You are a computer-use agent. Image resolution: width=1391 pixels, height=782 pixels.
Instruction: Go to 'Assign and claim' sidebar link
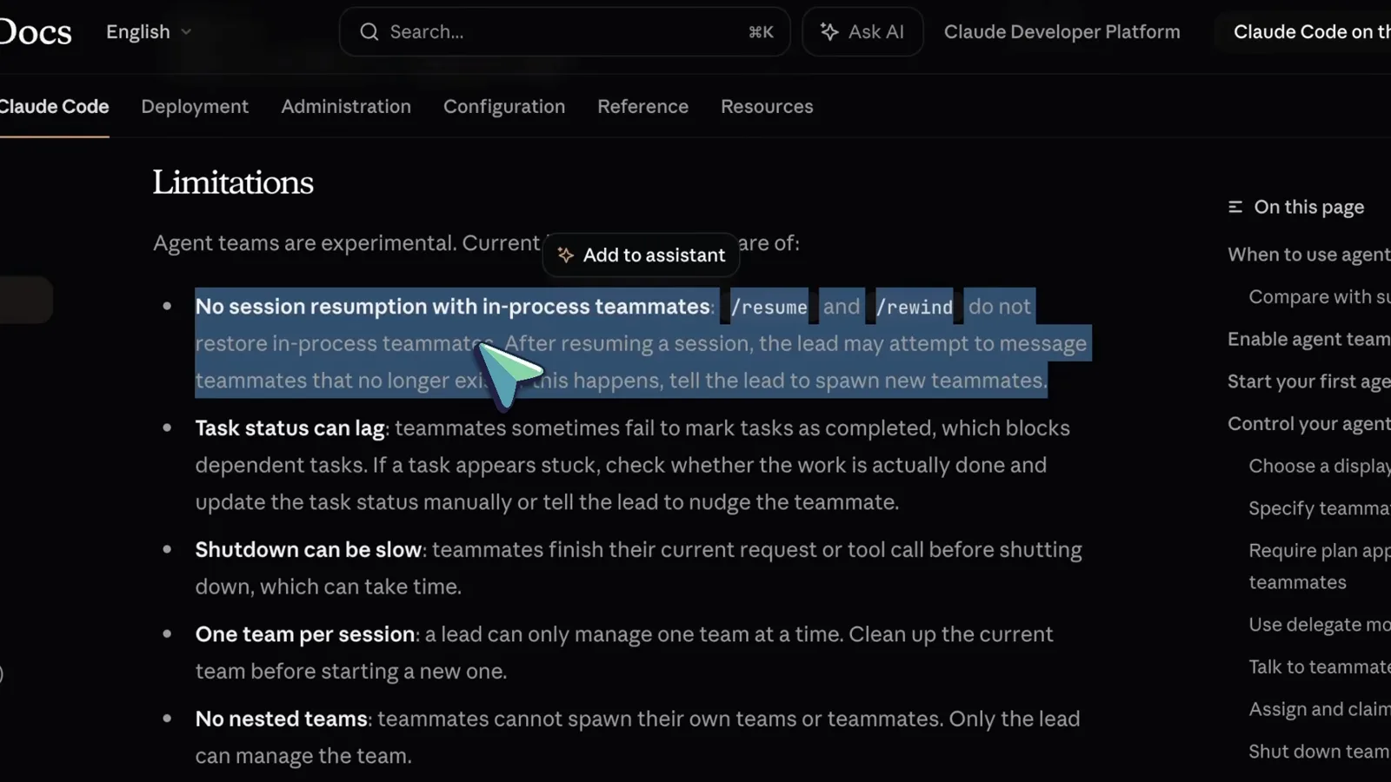[x=1320, y=709]
